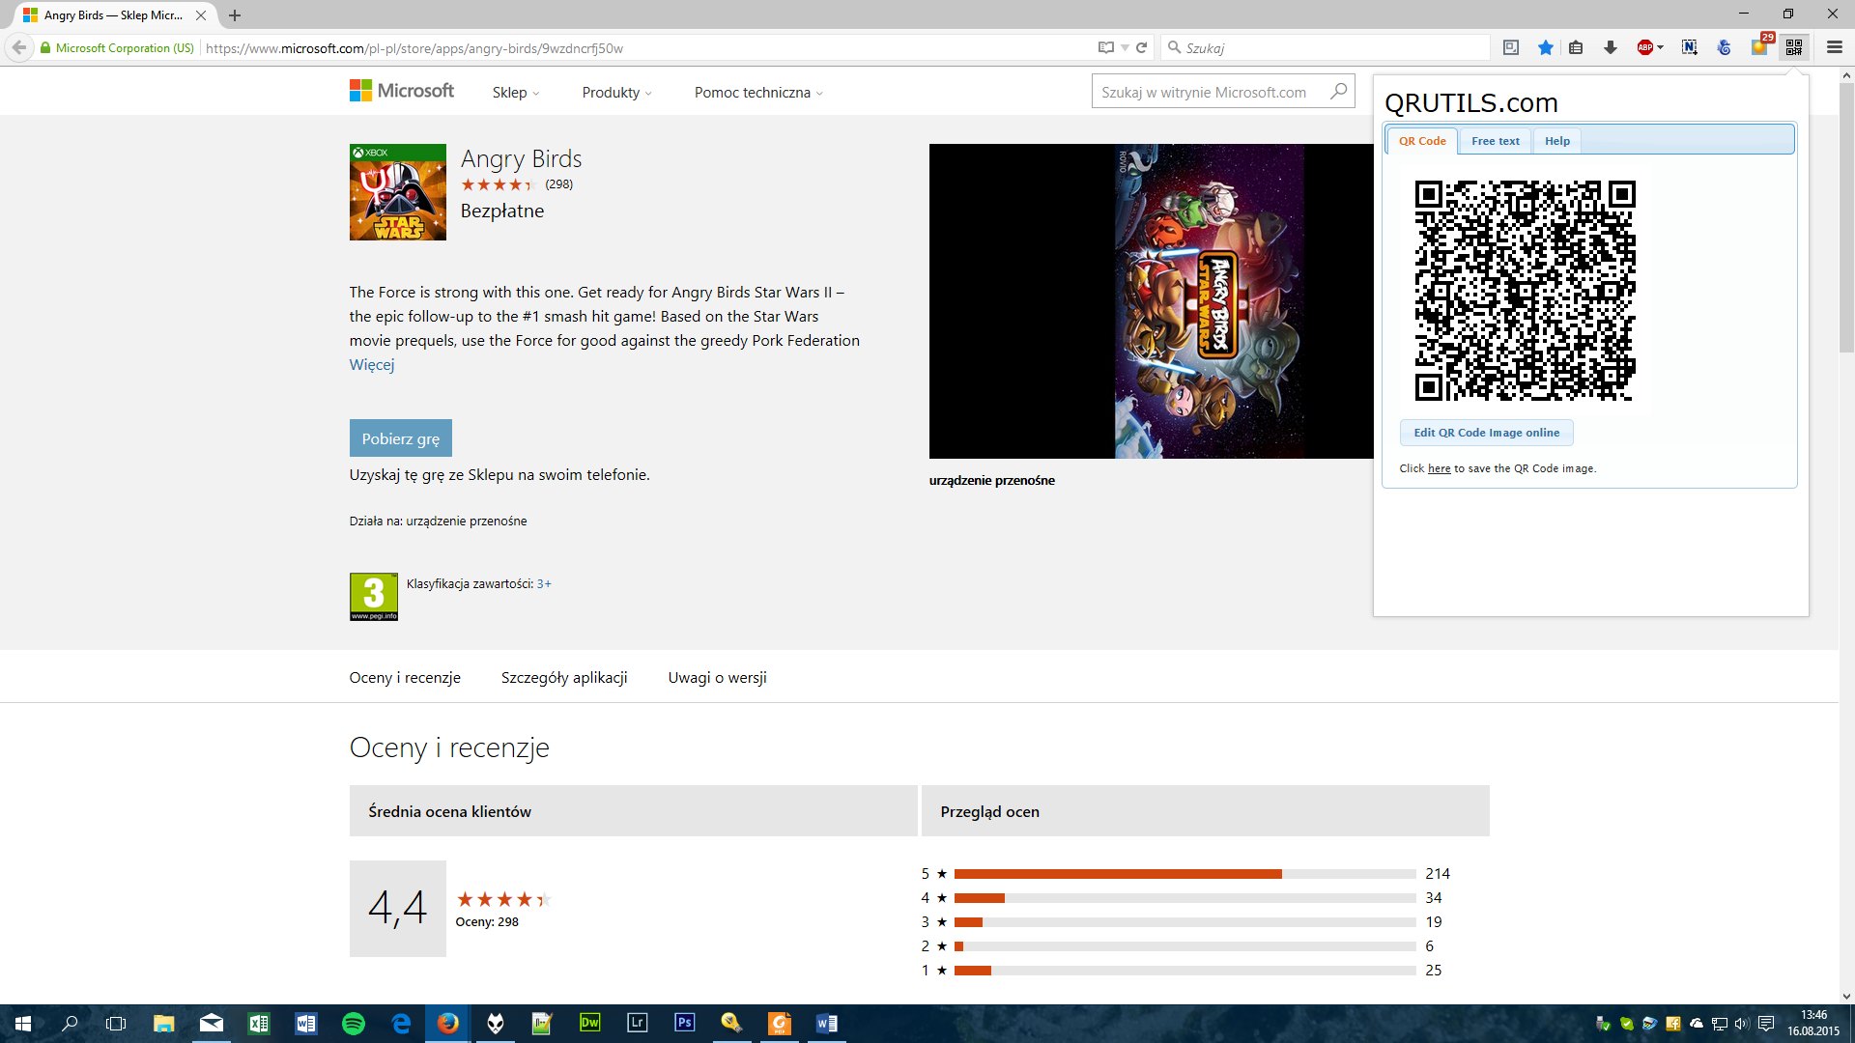Click the 'here' link to save QR code

point(1439,469)
